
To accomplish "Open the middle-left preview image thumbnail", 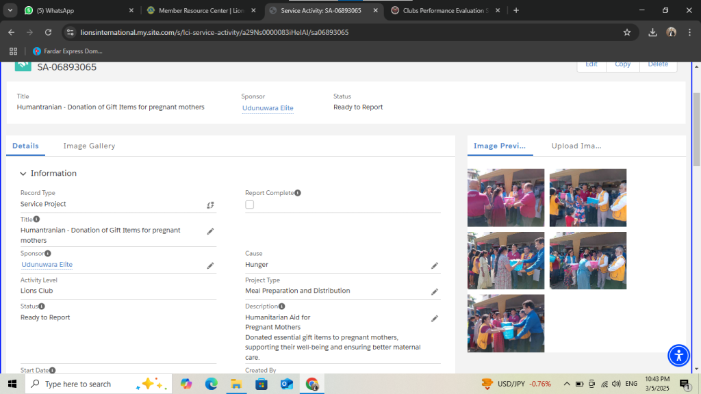I will (x=506, y=261).
